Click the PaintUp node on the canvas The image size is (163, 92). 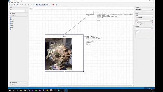[x=90, y=13]
